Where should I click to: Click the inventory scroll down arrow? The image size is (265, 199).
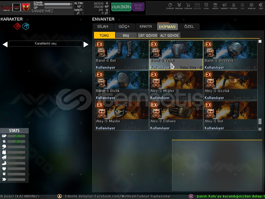[260, 129]
